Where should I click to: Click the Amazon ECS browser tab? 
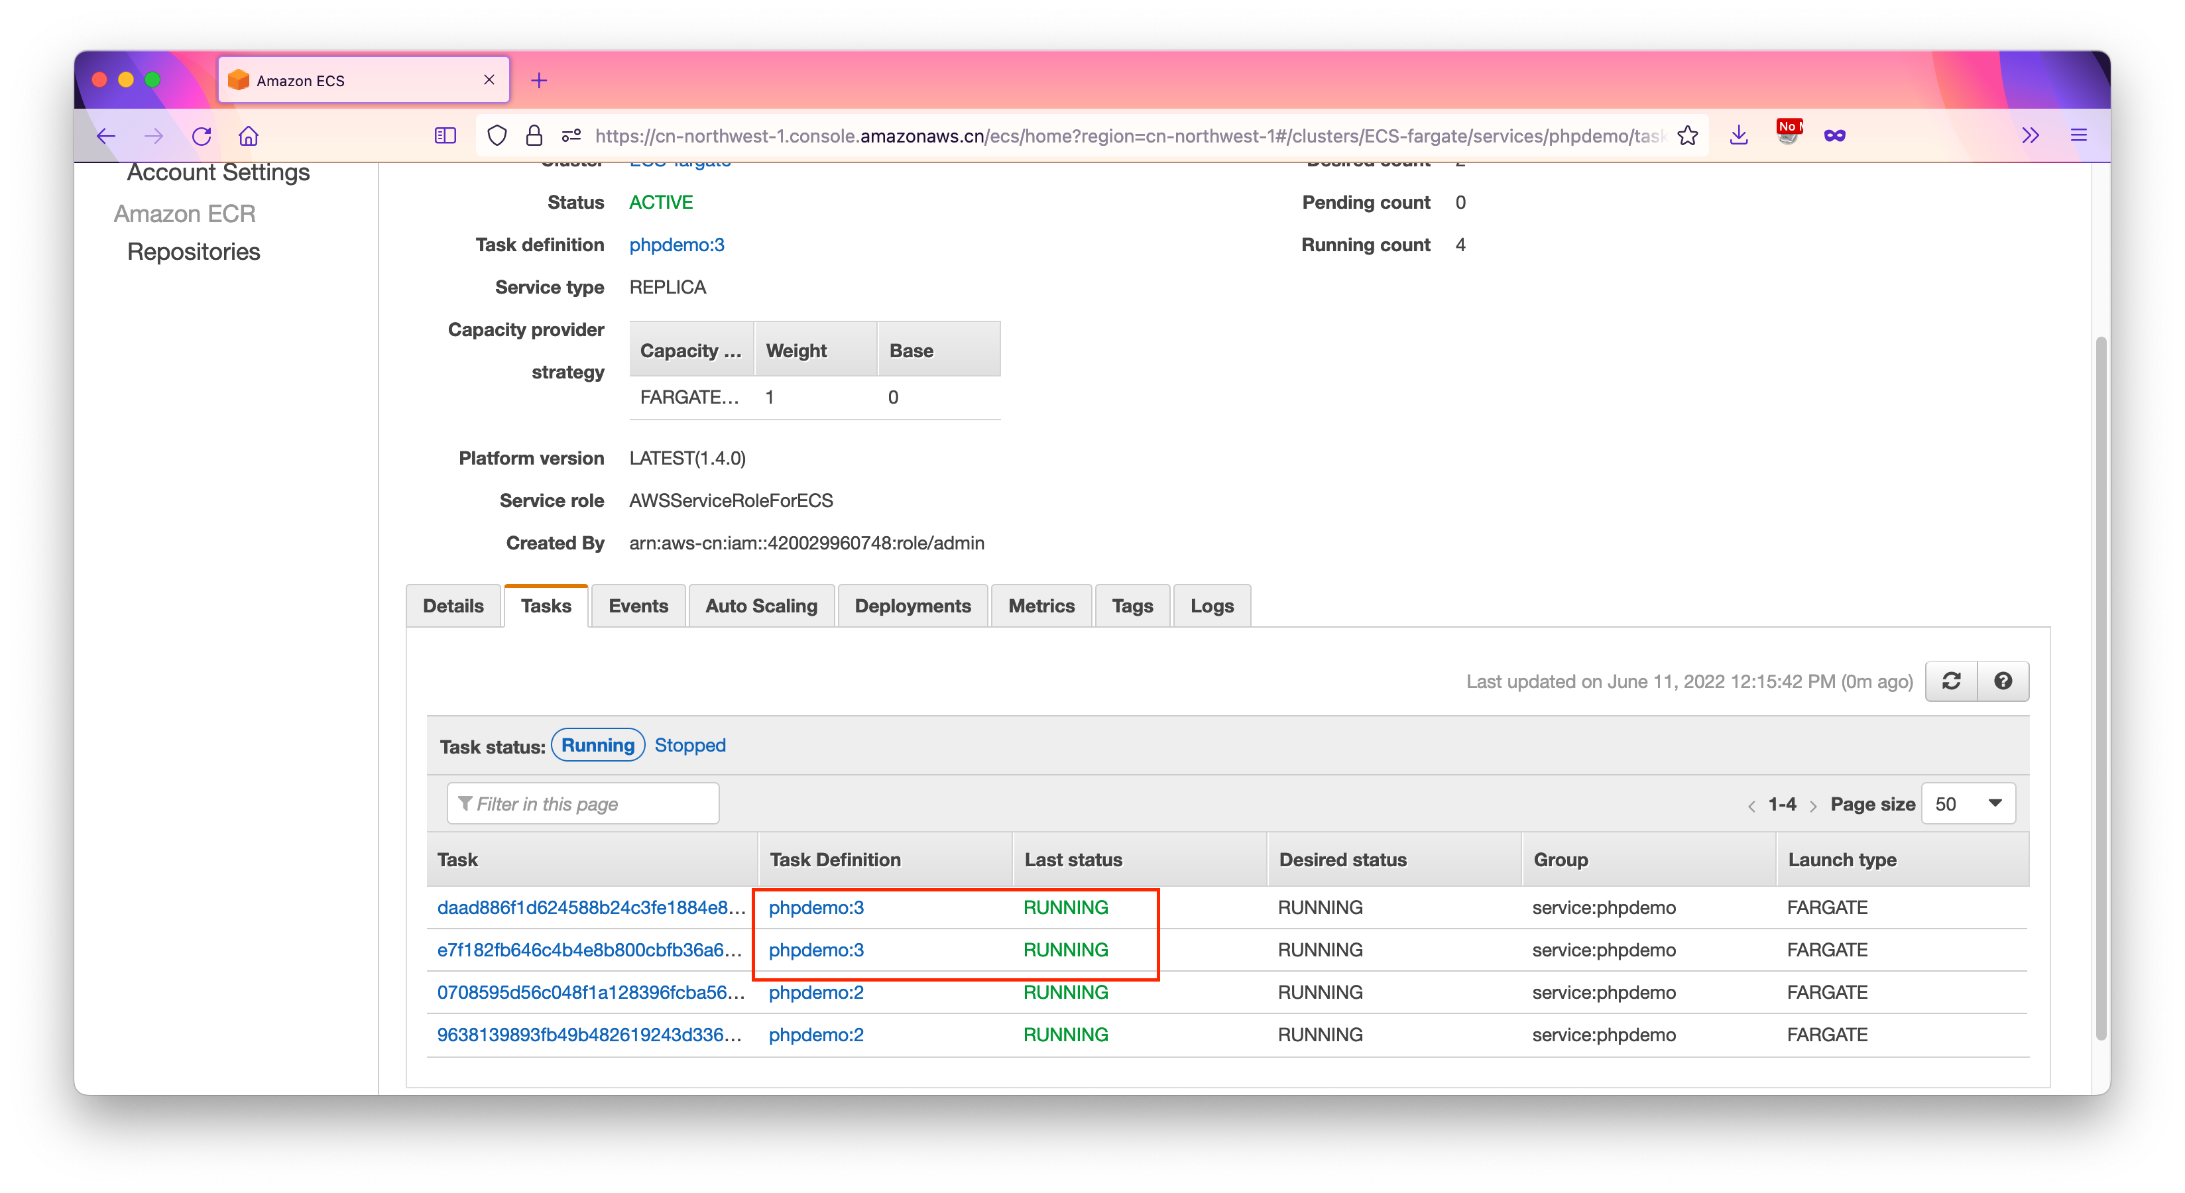pyautogui.click(x=364, y=80)
